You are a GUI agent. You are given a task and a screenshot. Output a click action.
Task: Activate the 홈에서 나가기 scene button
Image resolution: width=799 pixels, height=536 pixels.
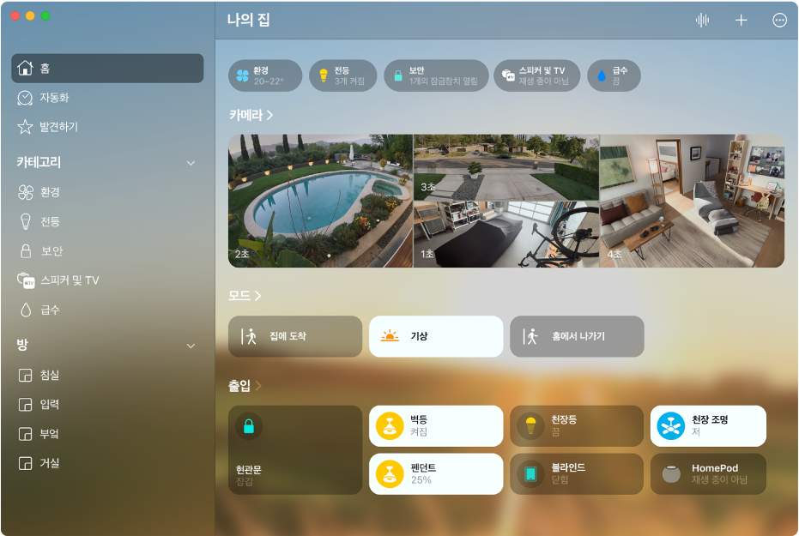tap(577, 336)
